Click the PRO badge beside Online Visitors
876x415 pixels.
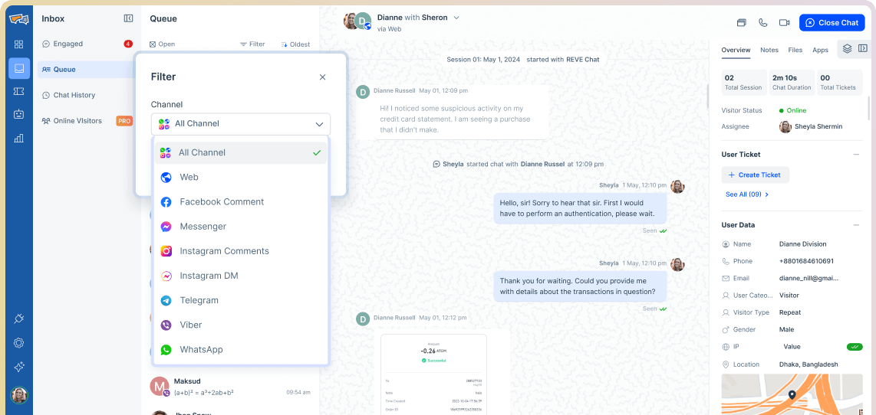[124, 121]
